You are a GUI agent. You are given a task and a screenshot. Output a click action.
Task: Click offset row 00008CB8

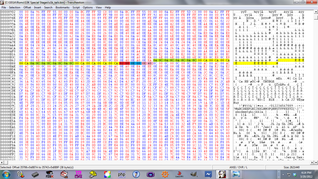pyautogui.click(x=8, y=87)
